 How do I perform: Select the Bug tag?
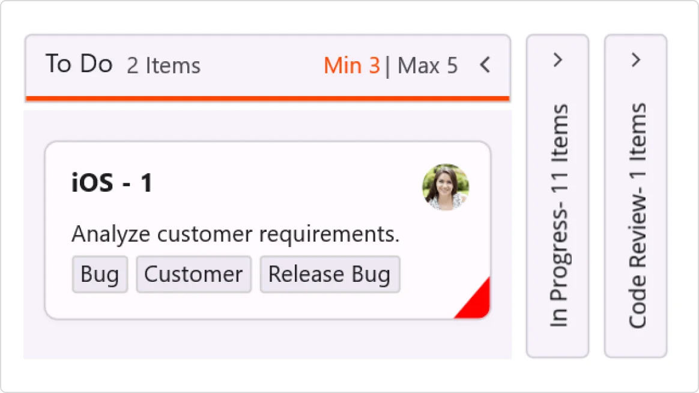tap(100, 275)
